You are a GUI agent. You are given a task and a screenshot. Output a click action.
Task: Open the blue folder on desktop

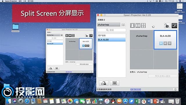(15, 27)
